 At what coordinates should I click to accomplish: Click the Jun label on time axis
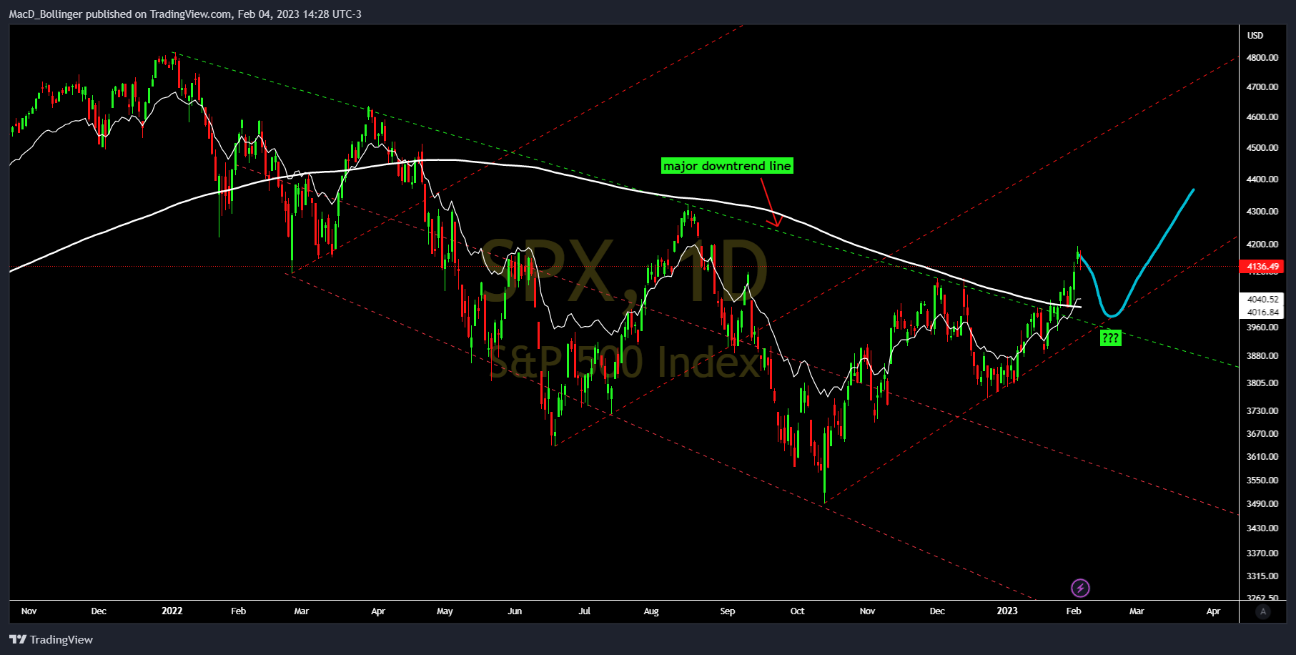[515, 611]
